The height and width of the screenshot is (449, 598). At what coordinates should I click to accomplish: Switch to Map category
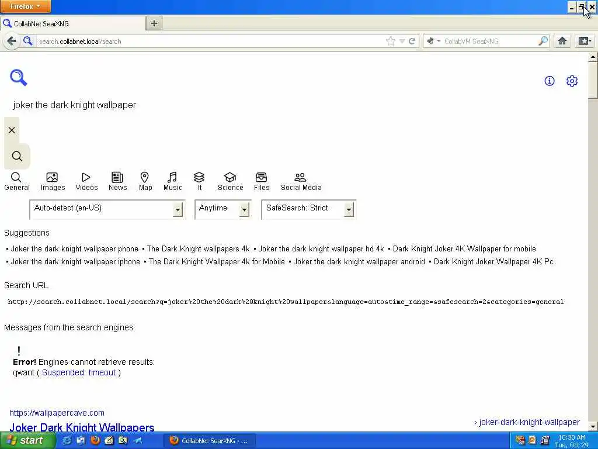(x=145, y=182)
